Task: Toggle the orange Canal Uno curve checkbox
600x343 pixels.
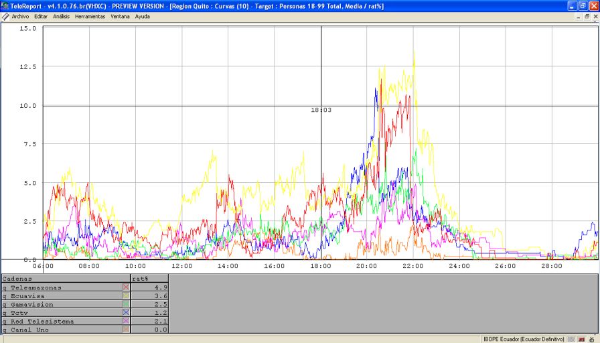Action: click(x=125, y=329)
